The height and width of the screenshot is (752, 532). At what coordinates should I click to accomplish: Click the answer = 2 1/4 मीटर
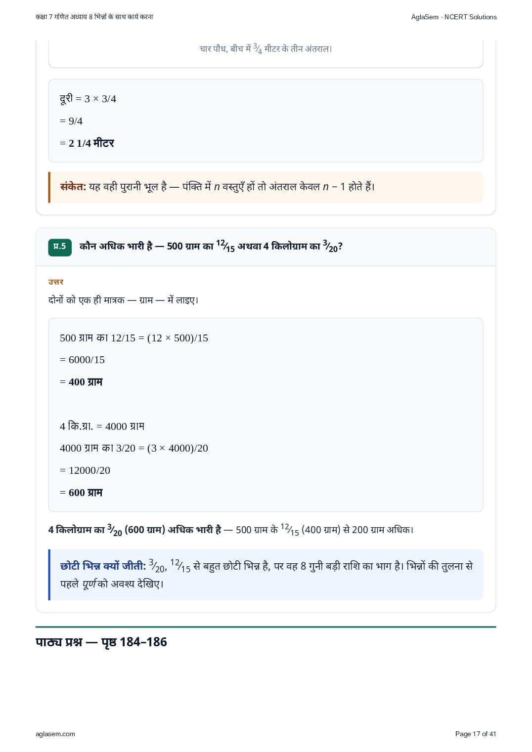coord(87,143)
